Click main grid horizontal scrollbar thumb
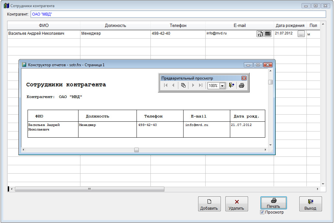This screenshot has width=334, height=223. click(89, 189)
